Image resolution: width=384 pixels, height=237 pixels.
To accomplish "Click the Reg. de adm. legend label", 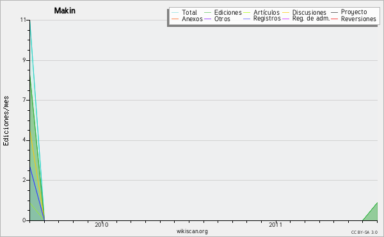I will (x=311, y=19).
